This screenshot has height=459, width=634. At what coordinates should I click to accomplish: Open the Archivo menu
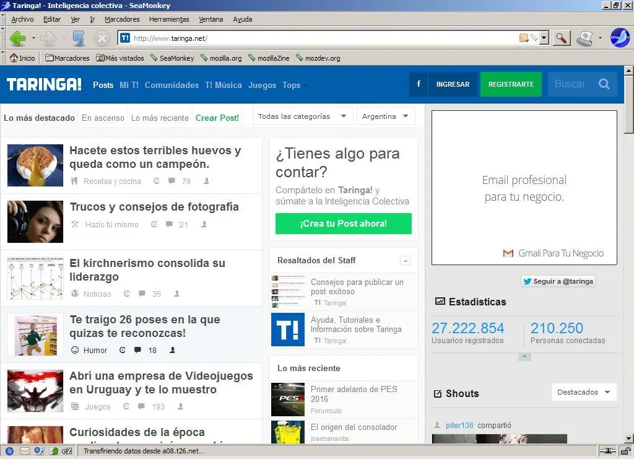coord(22,19)
